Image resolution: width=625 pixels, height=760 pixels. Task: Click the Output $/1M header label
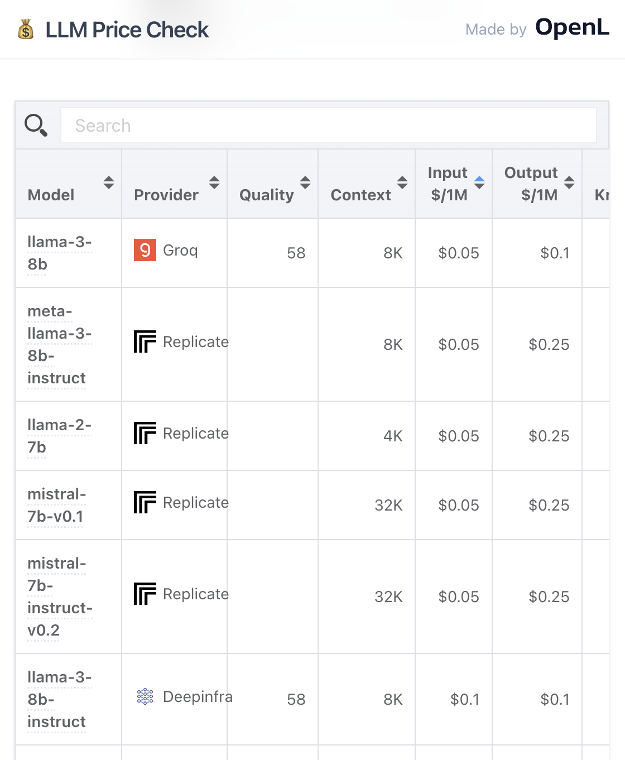pos(531,184)
